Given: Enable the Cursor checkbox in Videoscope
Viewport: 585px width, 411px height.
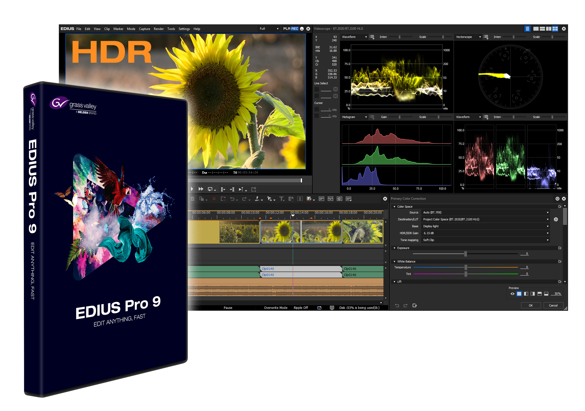Looking at the screenshot, I should coord(317,109).
